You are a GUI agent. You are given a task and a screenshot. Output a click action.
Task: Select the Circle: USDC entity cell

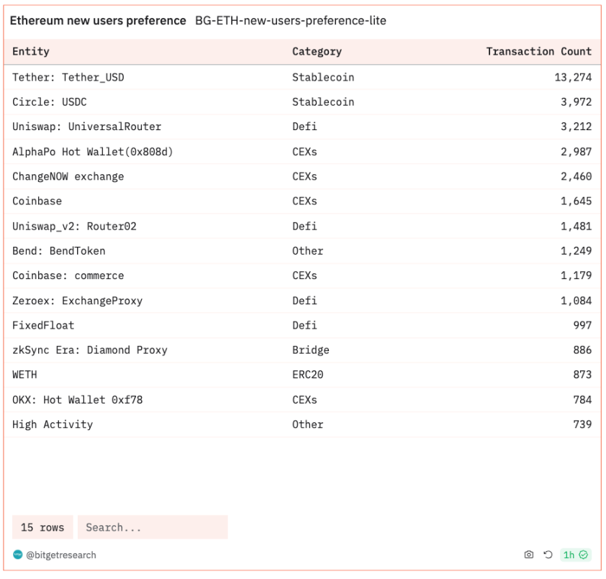pyautogui.click(x=50, y=102)
